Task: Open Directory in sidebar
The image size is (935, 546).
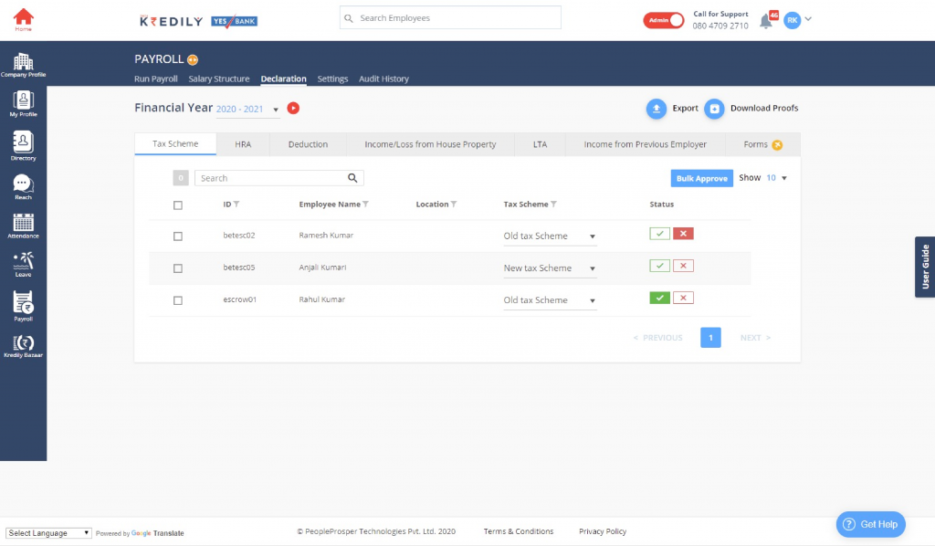Action: click(23, 146)
